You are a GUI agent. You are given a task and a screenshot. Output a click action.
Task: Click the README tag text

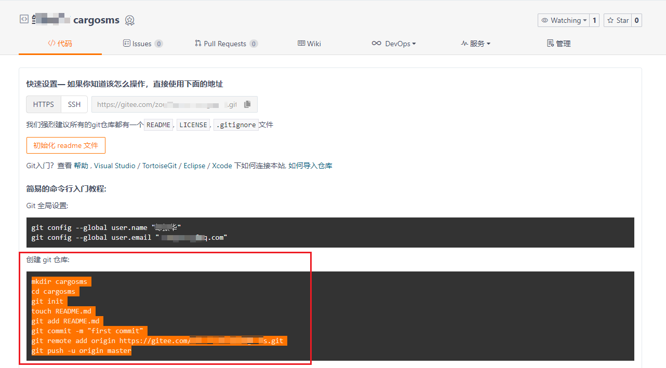pyautogui.click(x=158, y=125)
